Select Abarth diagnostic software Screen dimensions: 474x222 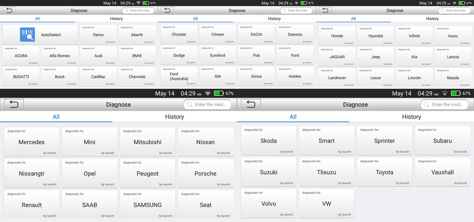point(137,34)
